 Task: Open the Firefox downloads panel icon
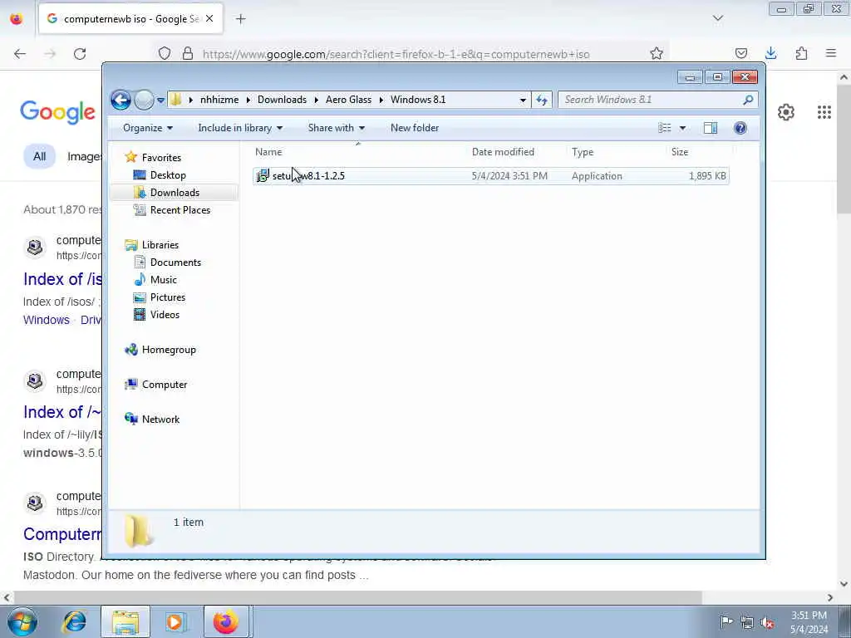(x=770, y=53)
